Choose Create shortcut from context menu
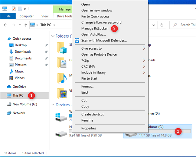Screen dimensions: 196x157 click(93, 114)
